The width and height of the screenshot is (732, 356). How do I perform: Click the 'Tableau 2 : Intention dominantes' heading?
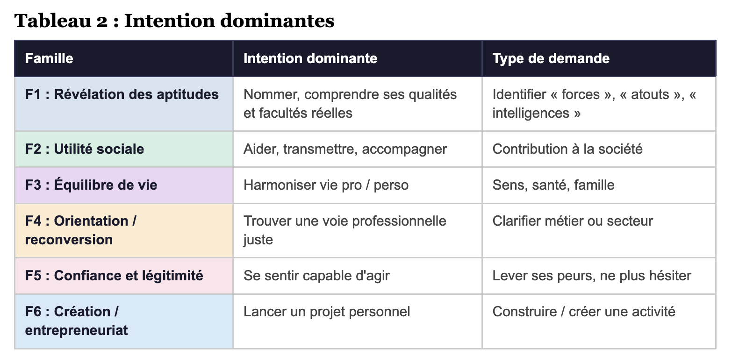pyautogui.click(x=175, y=21)
